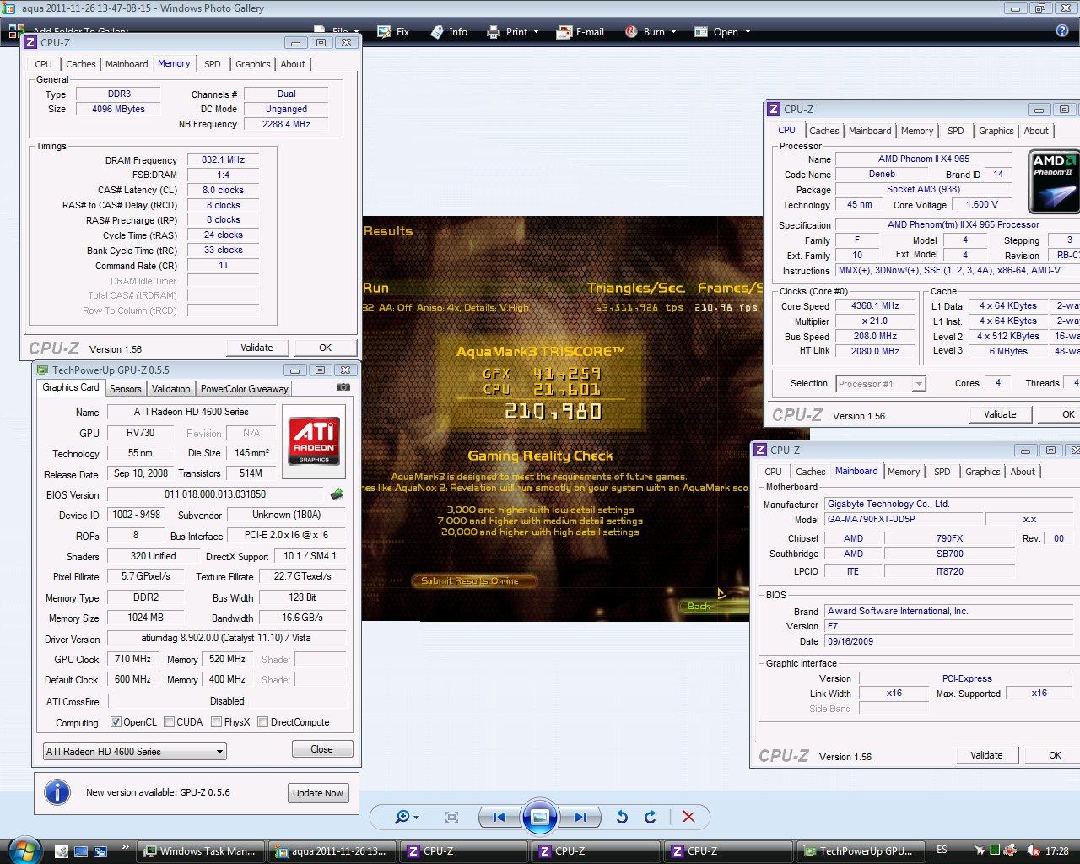This screenshot has height=864, width=1080.
Task: Click the AquaMark total score 210,980
Action: (x=553, y=411)
